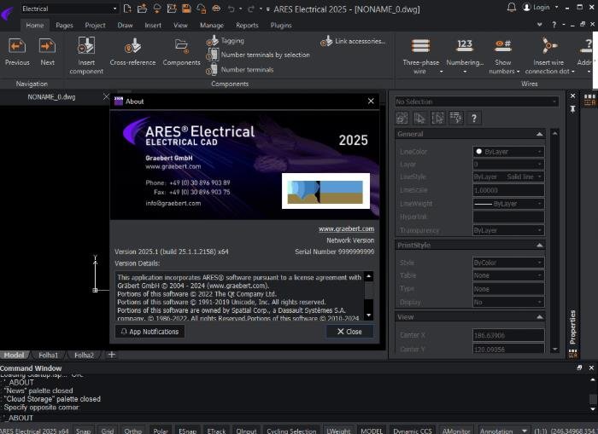Toggle Grid in the status bar
Image resolution: width=598 pixels, height=434 pixels.
108,431
